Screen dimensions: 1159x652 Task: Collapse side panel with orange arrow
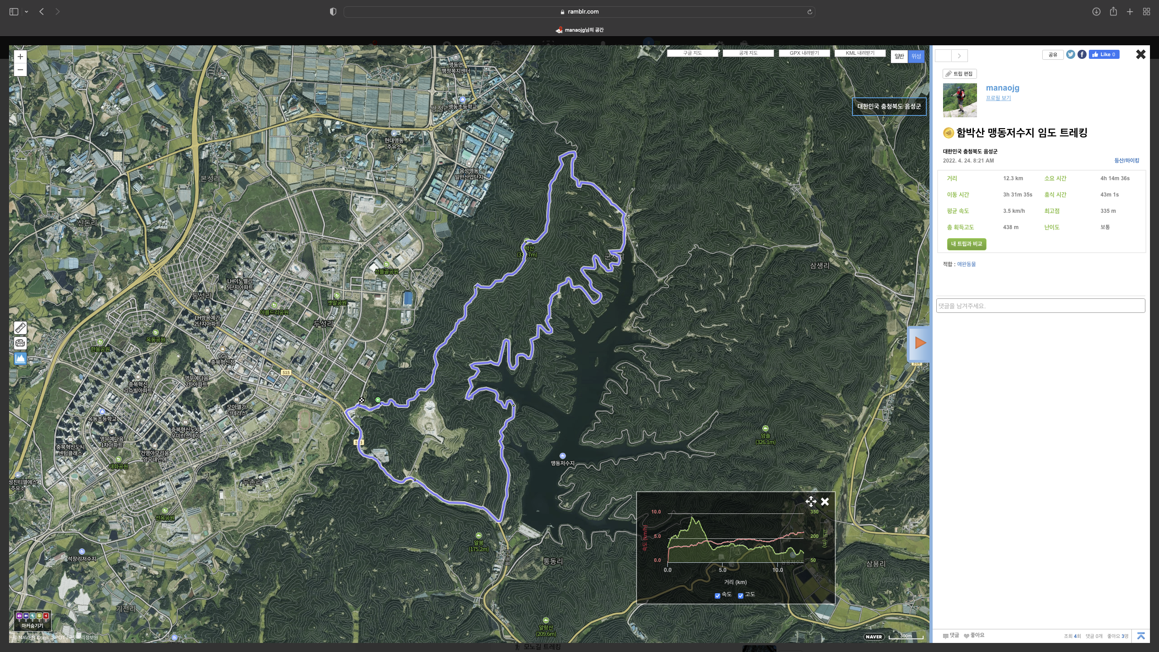(920, 343)
